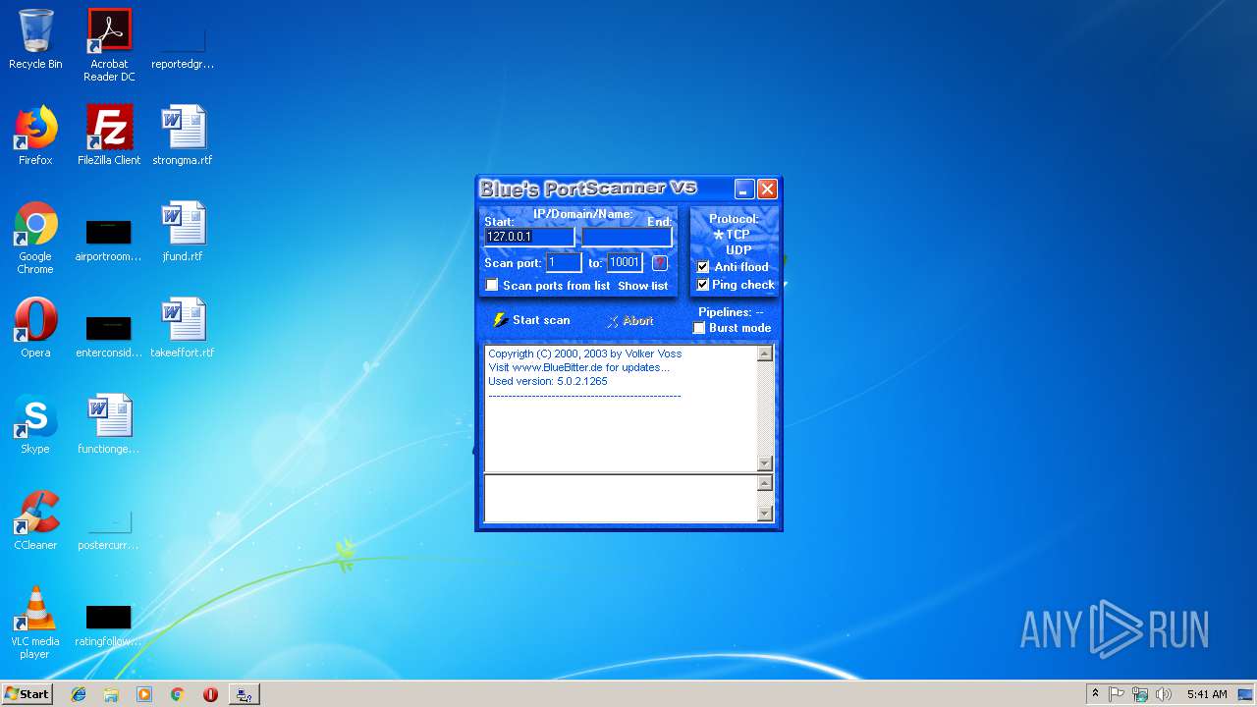
Task: Open the Action Center flag icon
Action: [x=1117, y=694]
